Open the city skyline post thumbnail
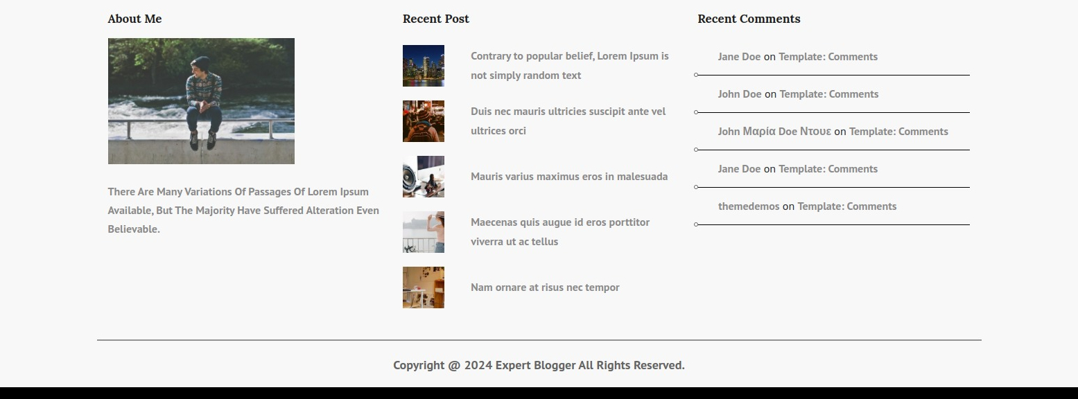The height and width of the screenshot is (399, 1078). pyautogui.click(x=423, y=66)
